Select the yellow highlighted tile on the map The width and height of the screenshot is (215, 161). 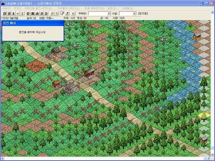click(204, 115)
